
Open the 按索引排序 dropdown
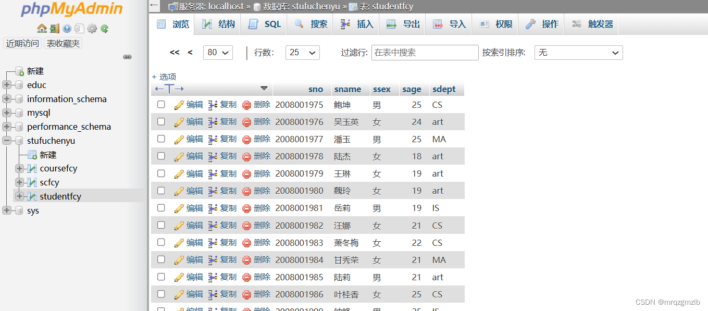coord(578,52)
